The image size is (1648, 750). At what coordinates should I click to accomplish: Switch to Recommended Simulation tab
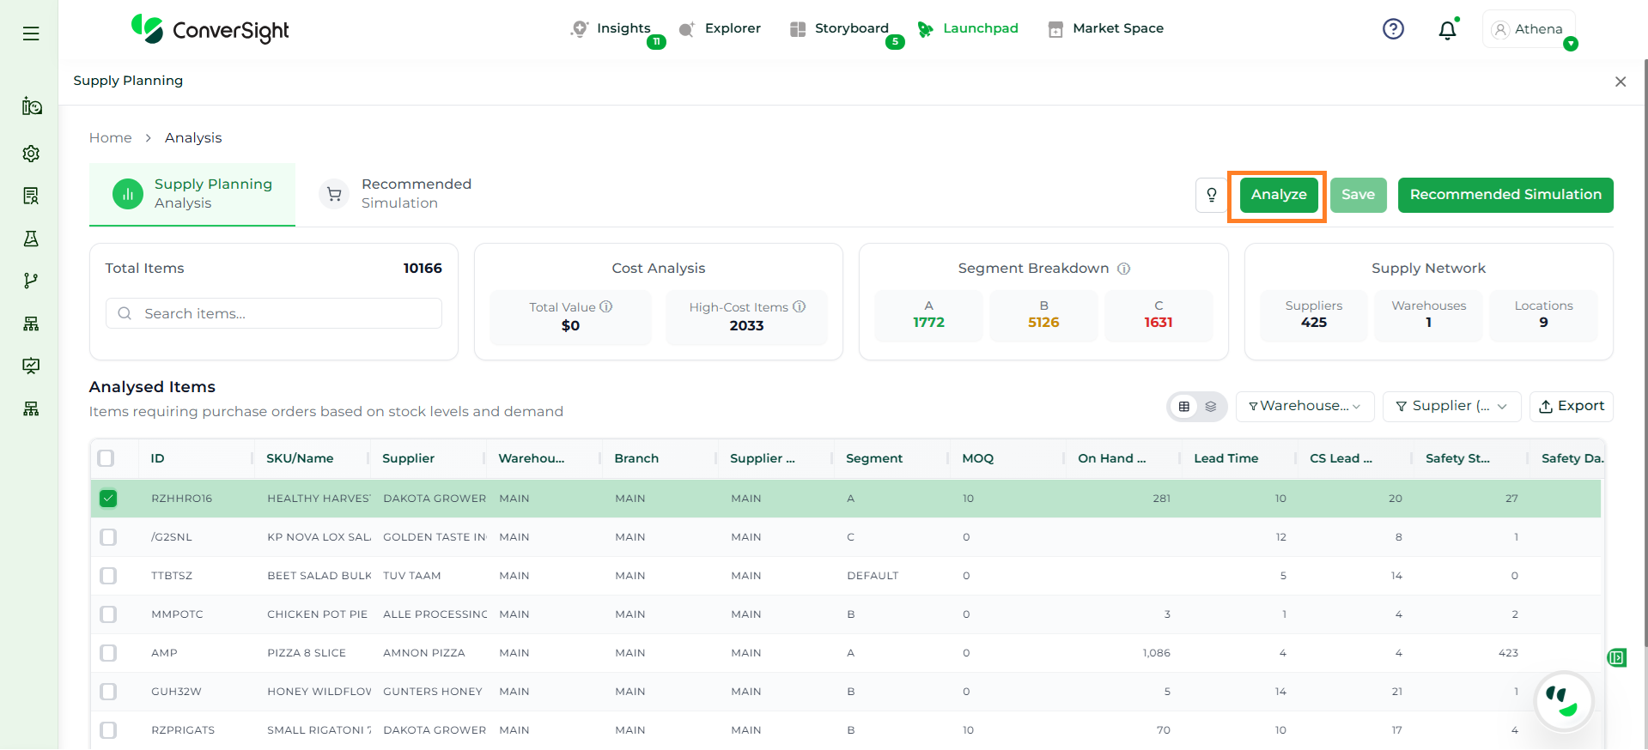pyautogui.click(x=397, y=194)
